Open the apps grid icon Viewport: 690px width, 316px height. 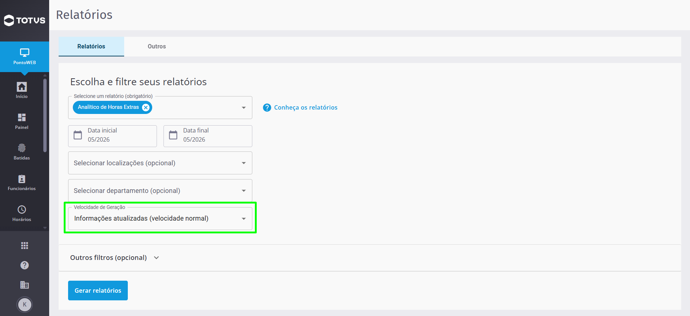click(x=24, y=246)
